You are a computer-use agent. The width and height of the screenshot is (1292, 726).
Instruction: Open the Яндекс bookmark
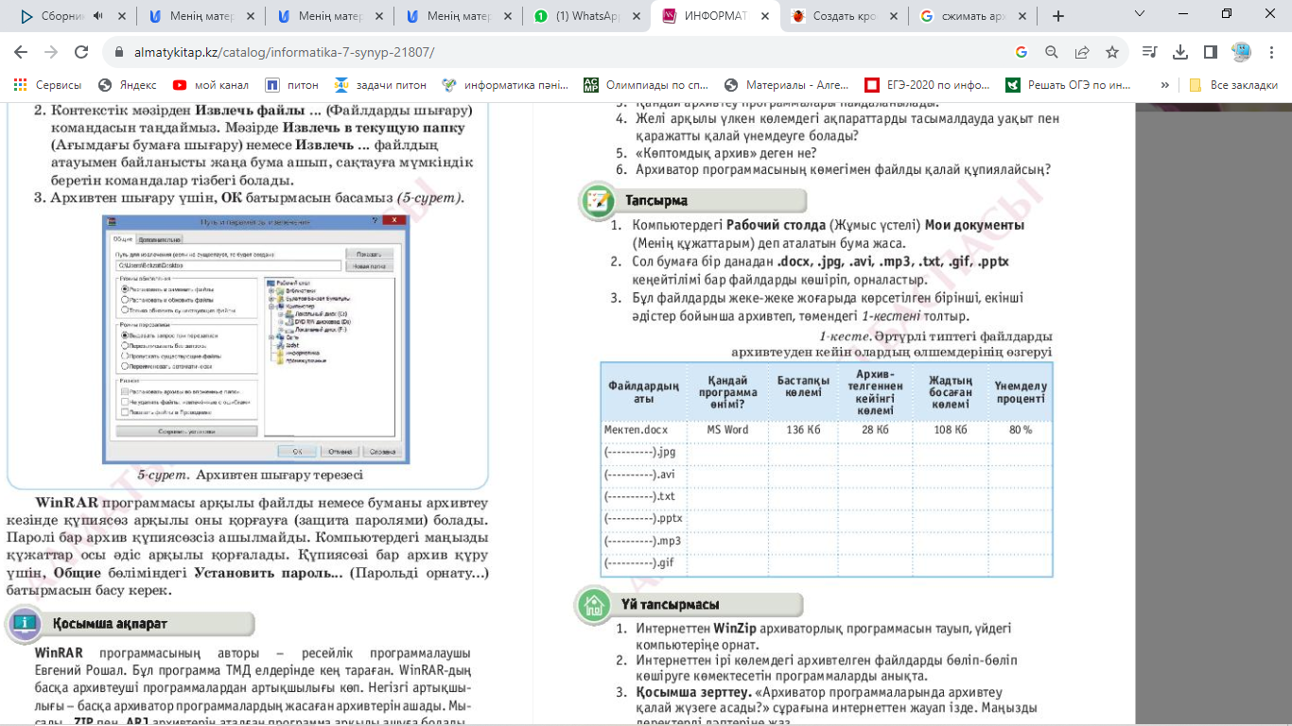coord(134,85)
